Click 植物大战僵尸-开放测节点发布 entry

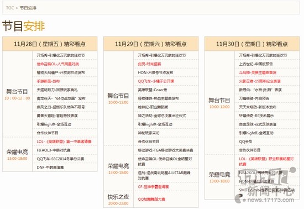61,72
